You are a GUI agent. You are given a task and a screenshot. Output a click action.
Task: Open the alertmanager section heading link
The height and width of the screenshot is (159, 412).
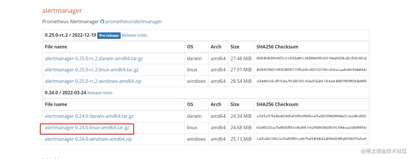click(x=62, y=11)
